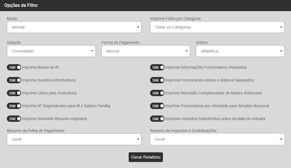Screen dimensions: 291x168
Task: Toggle Funcionários Ativos e Inativos Separados
Action: pyautogui.click(x=157, y=80)
